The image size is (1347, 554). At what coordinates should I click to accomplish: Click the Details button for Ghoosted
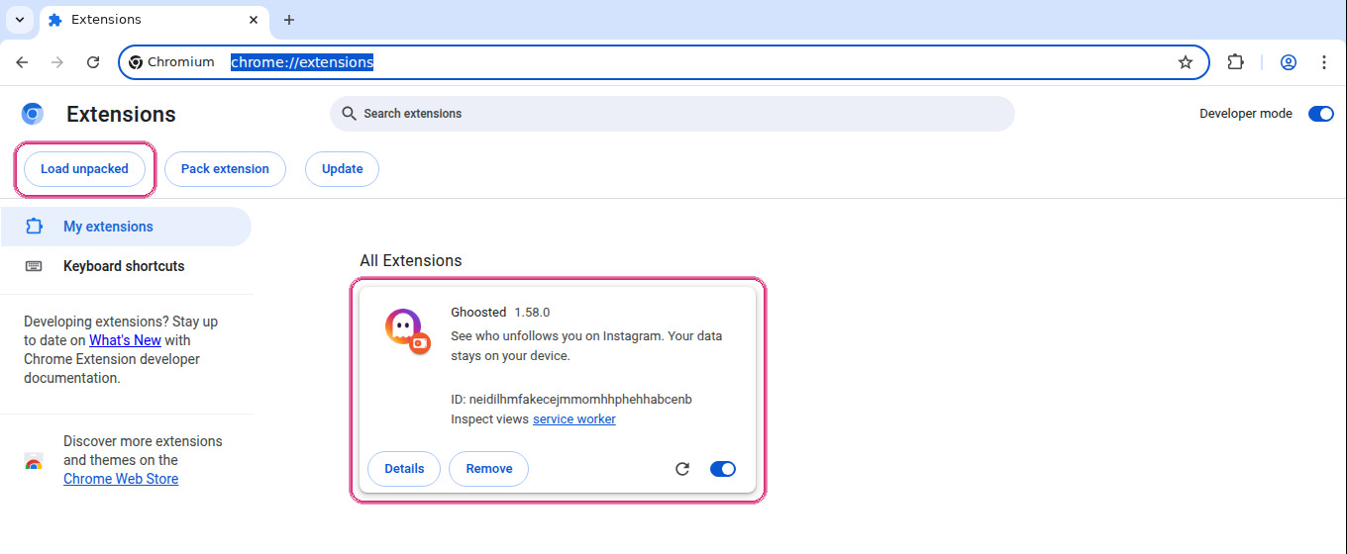(404, 469)
